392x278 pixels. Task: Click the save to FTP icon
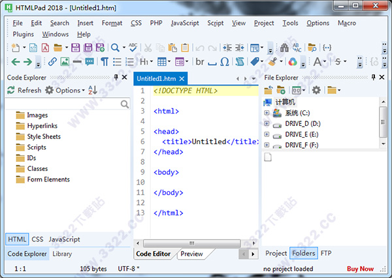(x=100, y=48)
